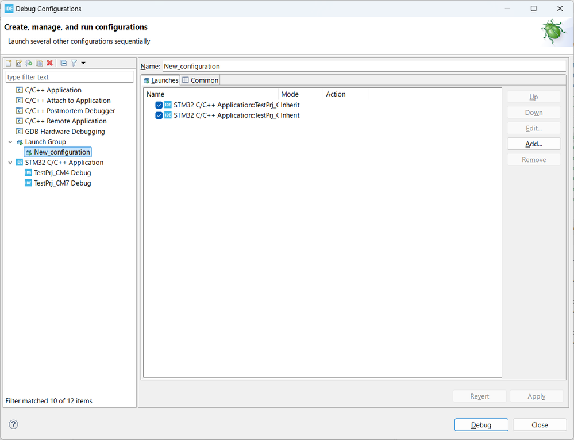Screen dimensions: 574x440
Task: Open help via the question mark icon
Action: 13,424
